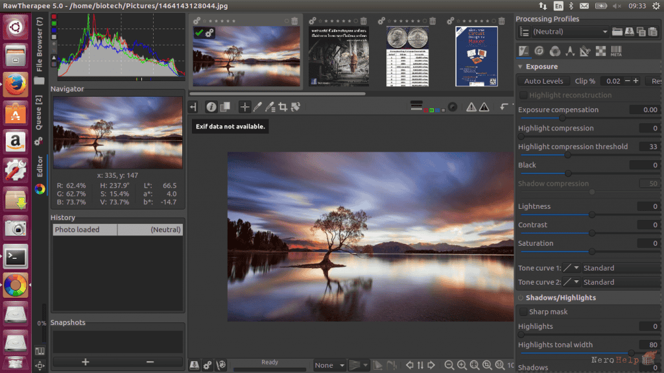Viewport: 664px width, 373px height.
Task: Click the Auto Levels button
Action: [543, 81]
